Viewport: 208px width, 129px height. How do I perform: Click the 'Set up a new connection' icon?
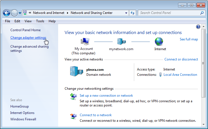coord(73,96)
